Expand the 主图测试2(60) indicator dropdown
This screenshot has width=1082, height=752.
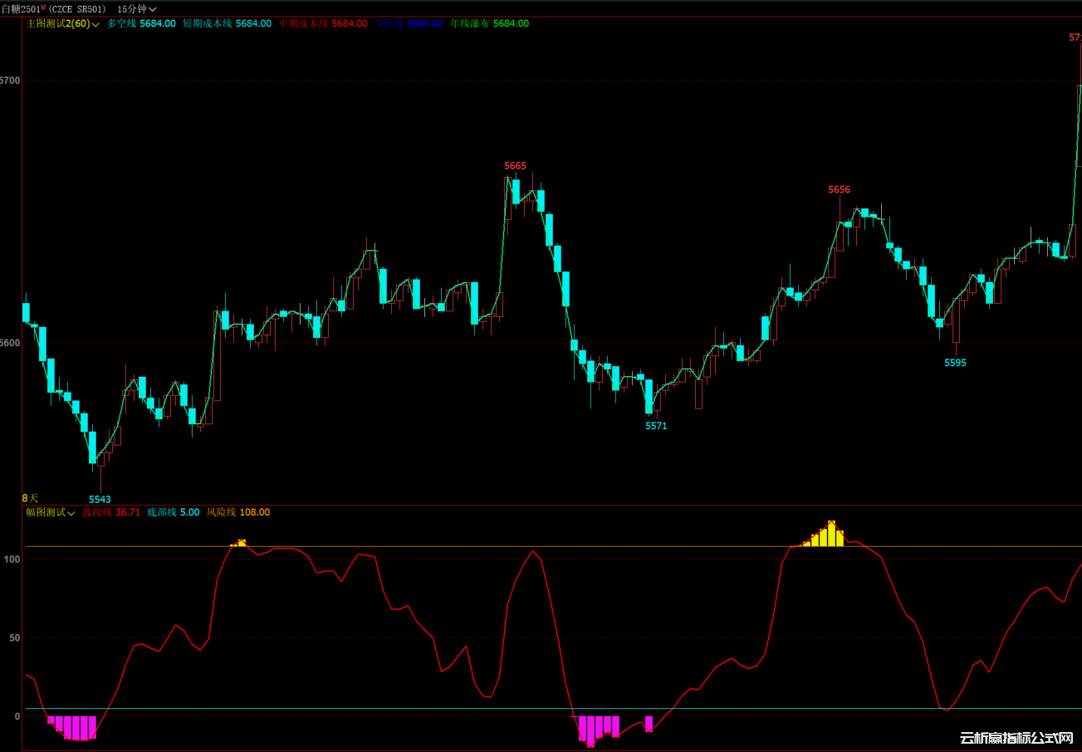pos(63,23)
